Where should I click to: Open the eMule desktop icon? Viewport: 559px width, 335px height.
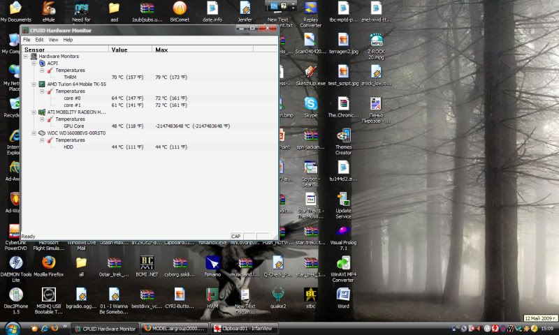point(48,8)
